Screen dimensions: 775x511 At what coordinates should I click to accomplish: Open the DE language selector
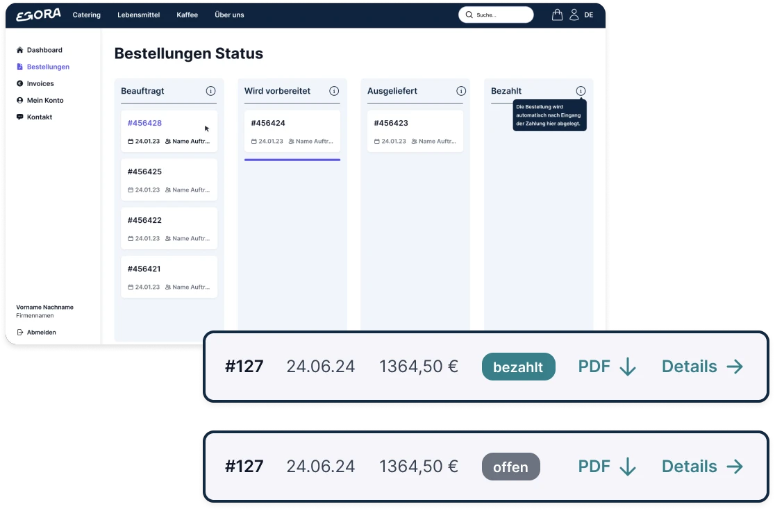[x=589, y=15]
